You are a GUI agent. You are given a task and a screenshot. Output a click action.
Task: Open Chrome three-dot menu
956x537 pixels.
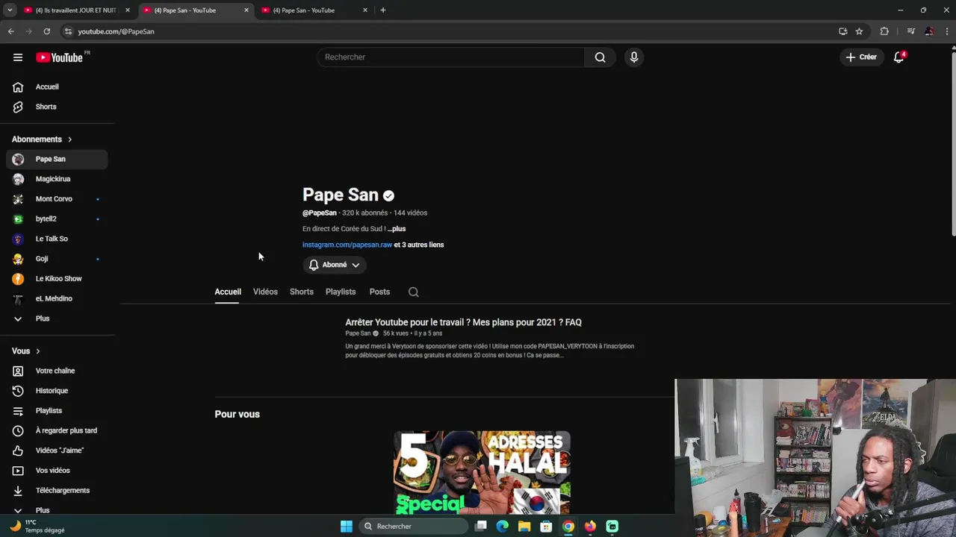pyautogui.click(x=947, y=31)
